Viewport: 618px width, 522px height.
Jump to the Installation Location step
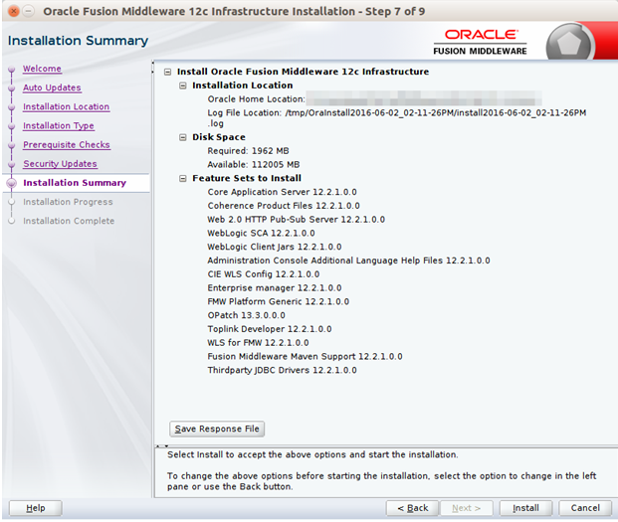[66, 106]
